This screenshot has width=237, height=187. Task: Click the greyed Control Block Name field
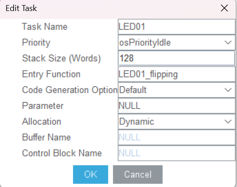pyautogui.click(x=176, y=153)
